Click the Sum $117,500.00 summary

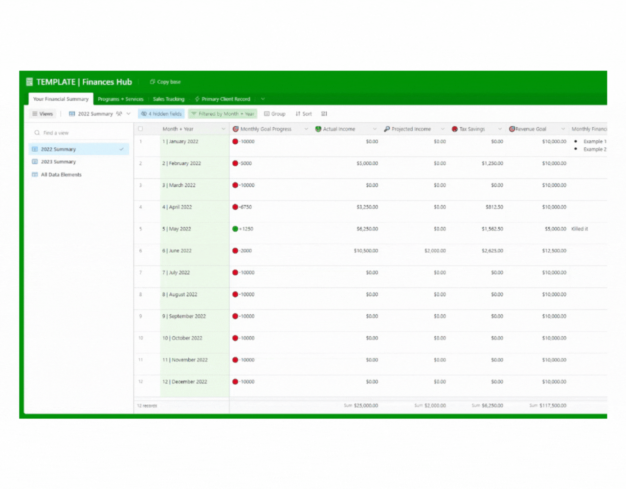(548, 405)
